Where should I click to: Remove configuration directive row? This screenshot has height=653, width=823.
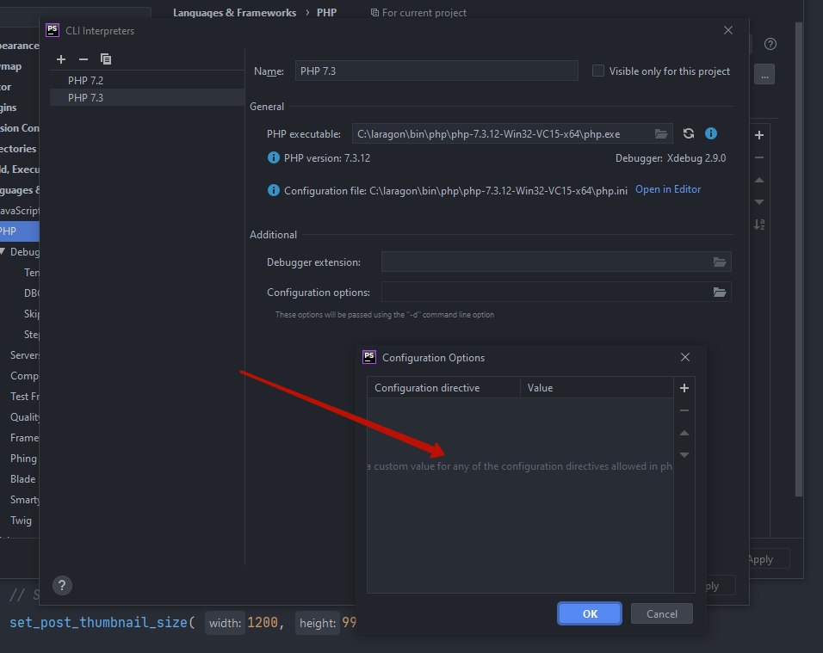pos(684,410)
